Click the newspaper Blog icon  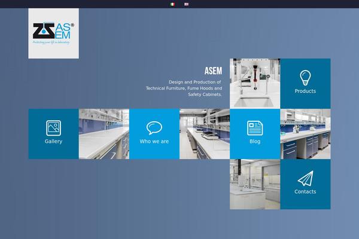click(255, 128)
